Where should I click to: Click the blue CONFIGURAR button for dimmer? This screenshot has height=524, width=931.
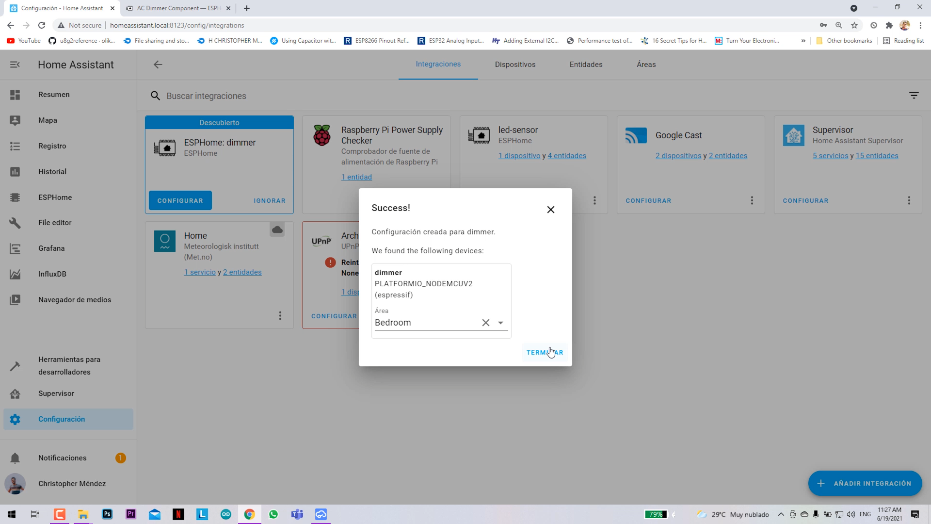pos(180,200)
